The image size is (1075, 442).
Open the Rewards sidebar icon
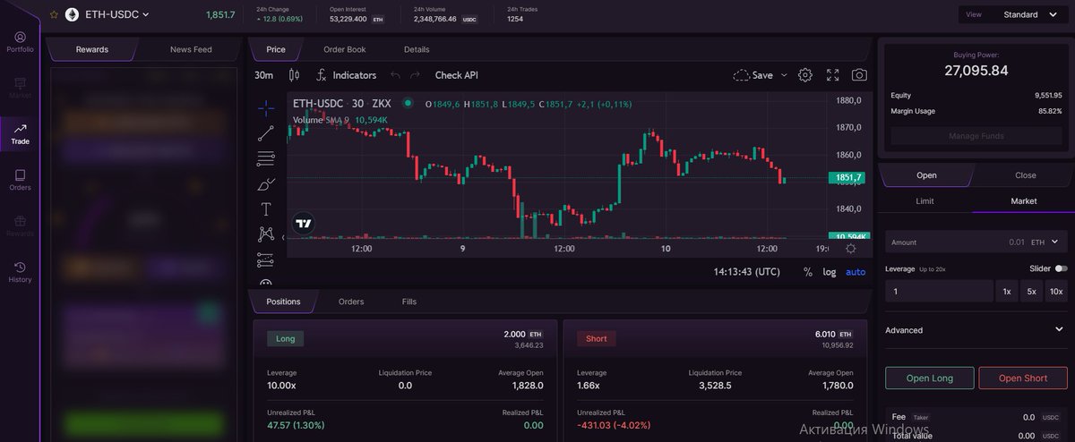tap(20, 226)
